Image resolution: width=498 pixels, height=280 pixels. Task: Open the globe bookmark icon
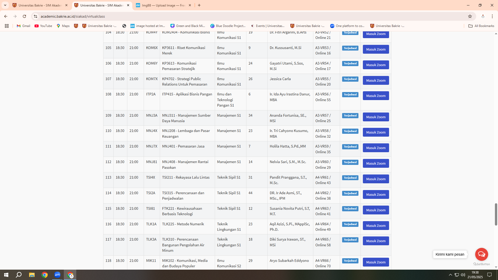tap(124, 26)
